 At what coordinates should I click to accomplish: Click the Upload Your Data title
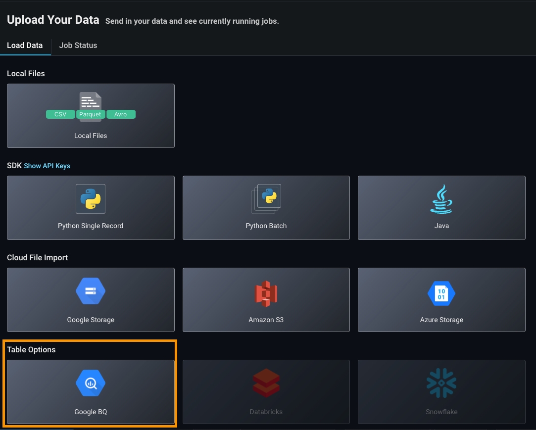tap(53, 20)
